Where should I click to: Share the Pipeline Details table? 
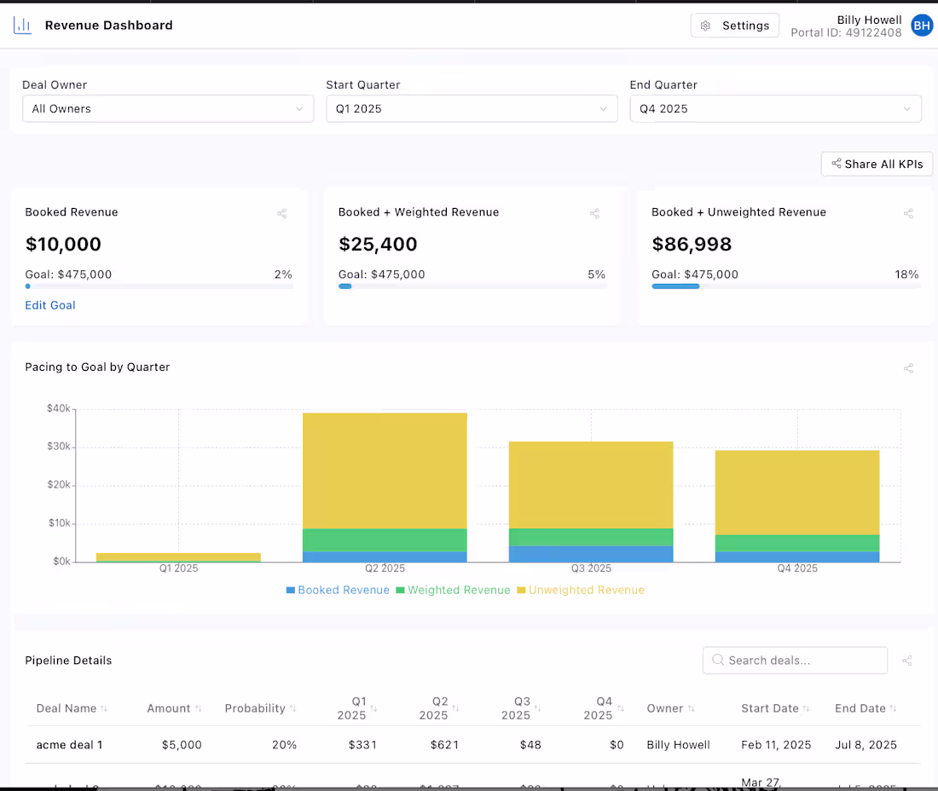[907, 661]
